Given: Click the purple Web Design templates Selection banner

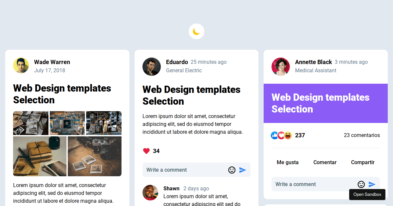Looking at the screenshot, I should coord(326,103).
